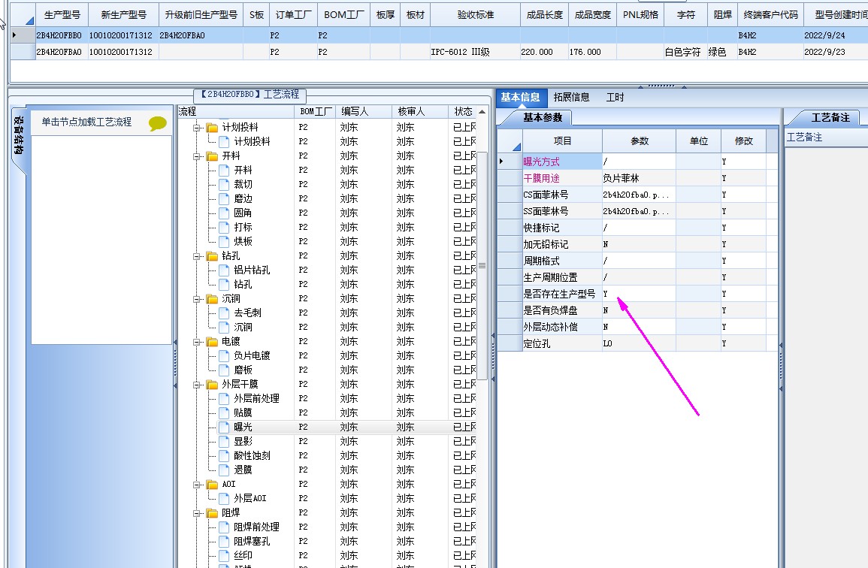
Task: Select the 阻焊前处理 tree item
Action: 256,527
